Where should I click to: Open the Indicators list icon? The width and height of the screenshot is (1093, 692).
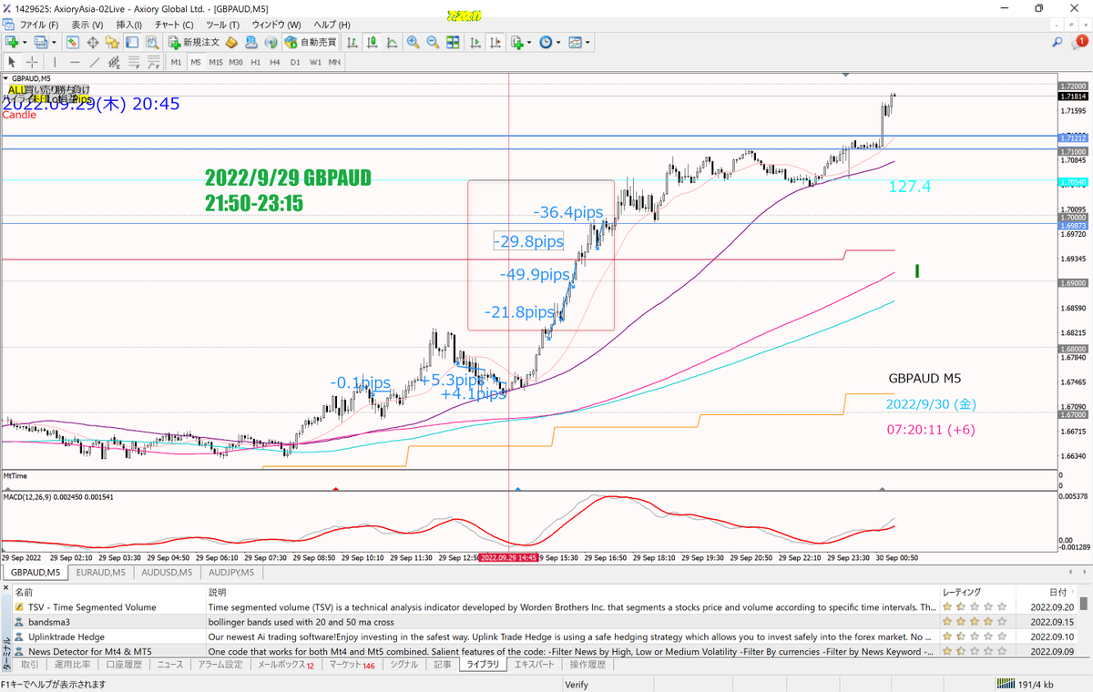(x=517, y=42)
